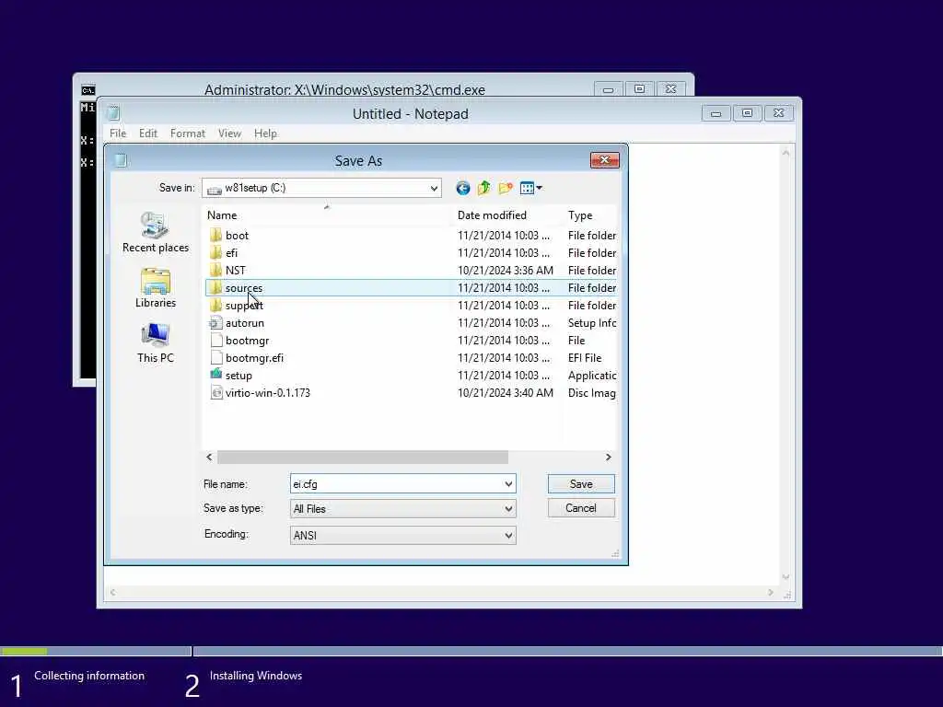Click the Save button

pyautogui.click(x=581, y=484)
